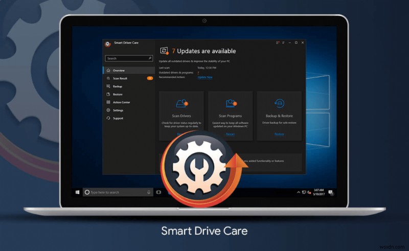
Task: Click the Backup & Restore card title
Action: coord(279,116)
